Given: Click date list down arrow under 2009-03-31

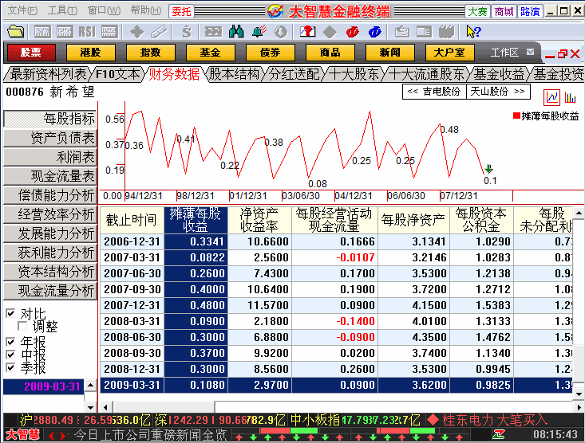Looking at the screenshot, I should [x=90, y=406].
